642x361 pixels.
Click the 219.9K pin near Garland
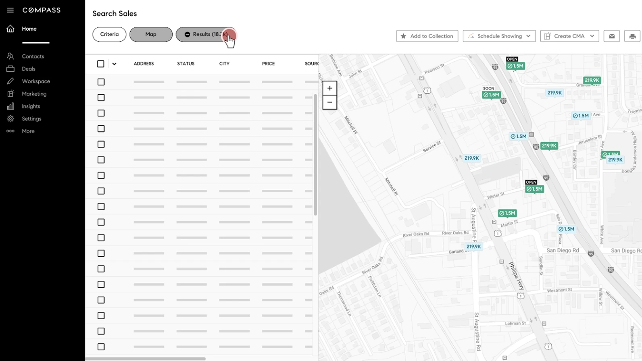[x=474, y=247]
